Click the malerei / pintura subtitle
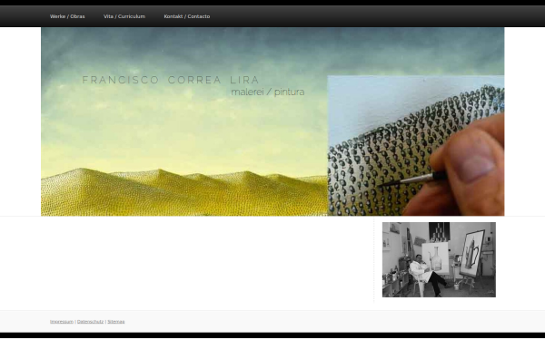Screen dimensions: 545x340 pos(268,92)
